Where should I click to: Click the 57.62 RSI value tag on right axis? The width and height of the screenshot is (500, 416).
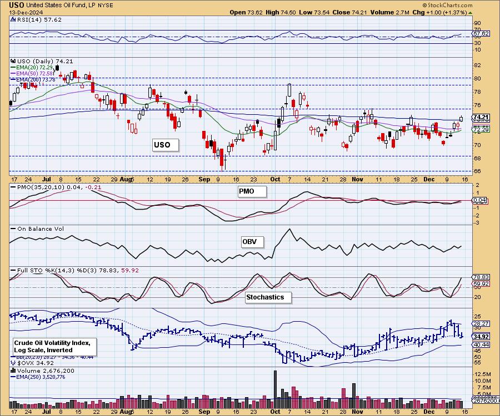pos(481,33)
